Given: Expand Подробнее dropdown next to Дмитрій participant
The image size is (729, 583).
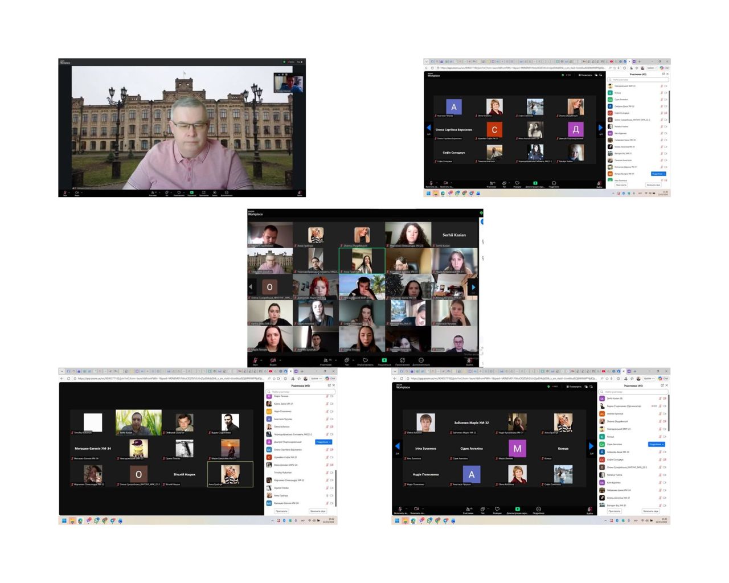Looking at the screenshot, I should [323, 442].
